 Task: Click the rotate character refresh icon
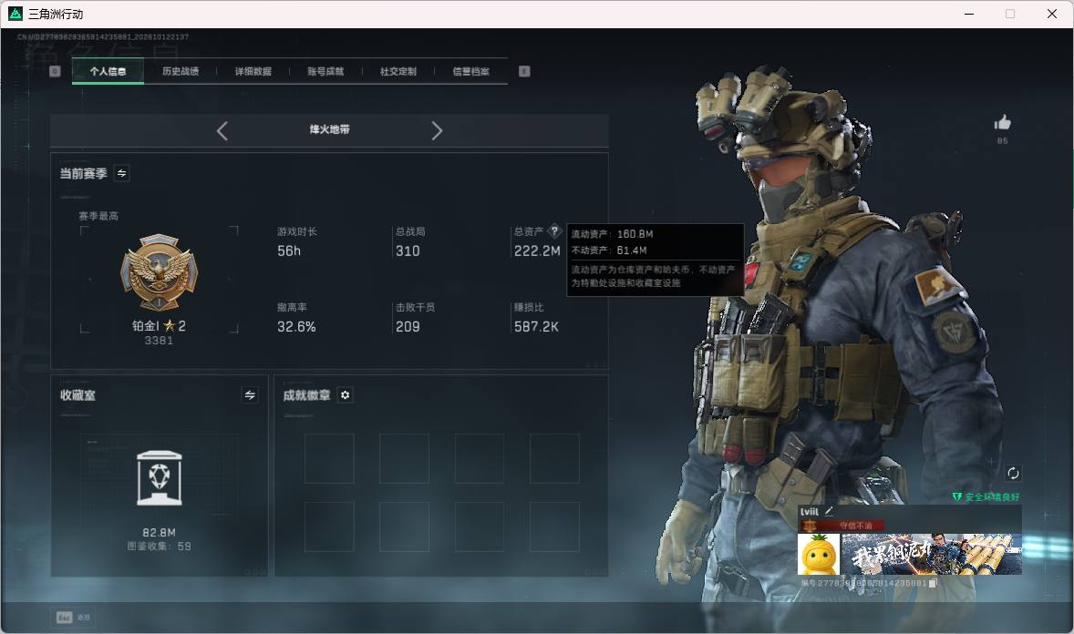point(1013,473)
